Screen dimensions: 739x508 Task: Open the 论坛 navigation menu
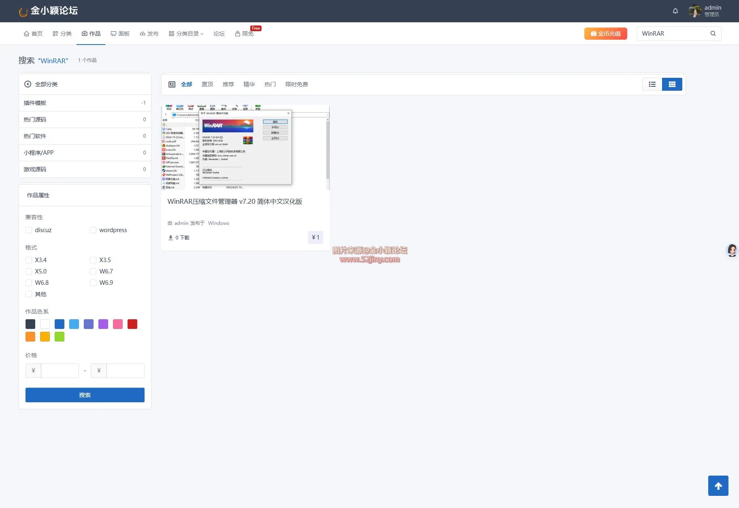click(219, 34)
